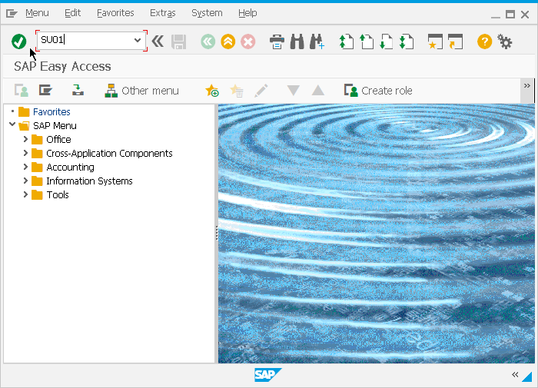The height and width of the screenshot is (388, 538).
Task: Open the Extras menu
Action: pos(163,13)
